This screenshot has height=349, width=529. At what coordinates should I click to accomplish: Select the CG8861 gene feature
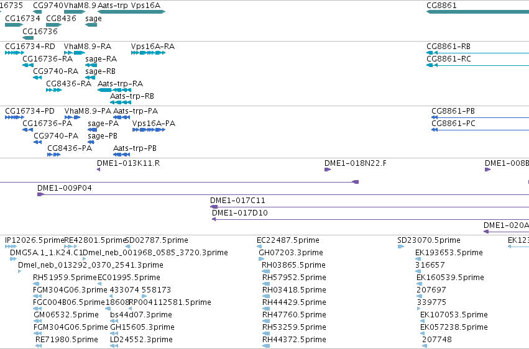coord(477,12)
